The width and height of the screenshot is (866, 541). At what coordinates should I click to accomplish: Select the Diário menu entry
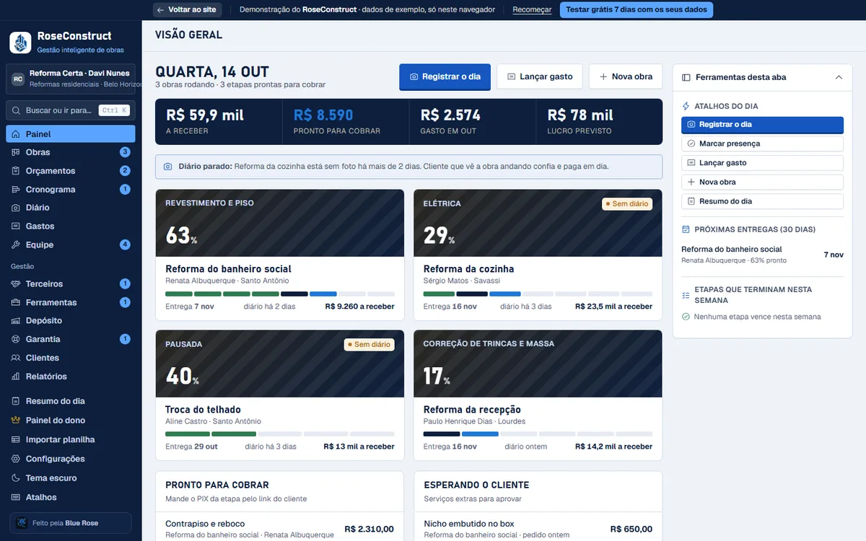[71, 208]
